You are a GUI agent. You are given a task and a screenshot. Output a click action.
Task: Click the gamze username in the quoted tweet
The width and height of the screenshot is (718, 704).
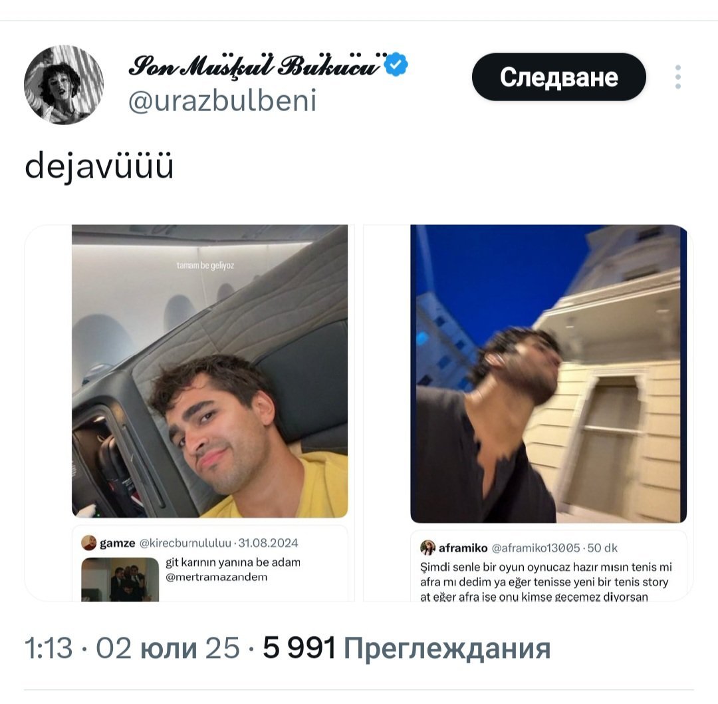[x=117, y=543]
